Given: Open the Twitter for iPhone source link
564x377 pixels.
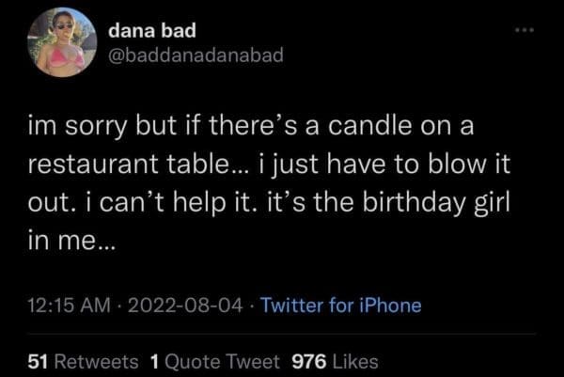Looking at the screenshot, I should (x=339, y=305).
